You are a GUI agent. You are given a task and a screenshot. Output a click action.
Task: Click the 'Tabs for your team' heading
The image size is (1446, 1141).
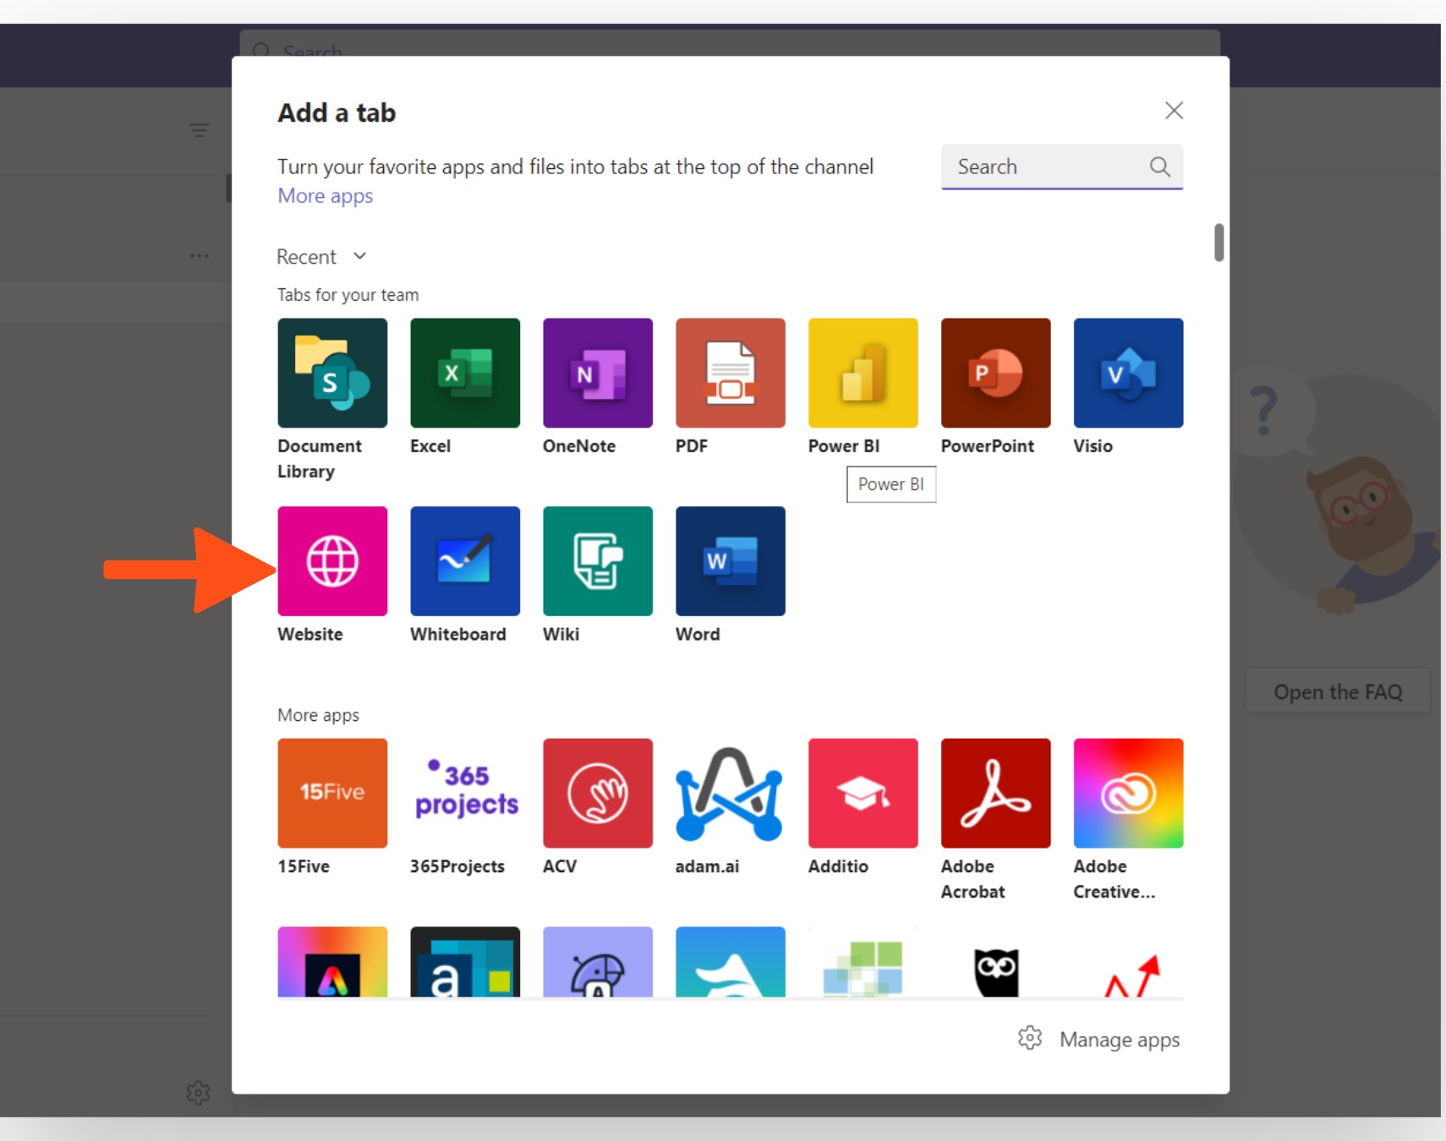[x=348, y=295]
